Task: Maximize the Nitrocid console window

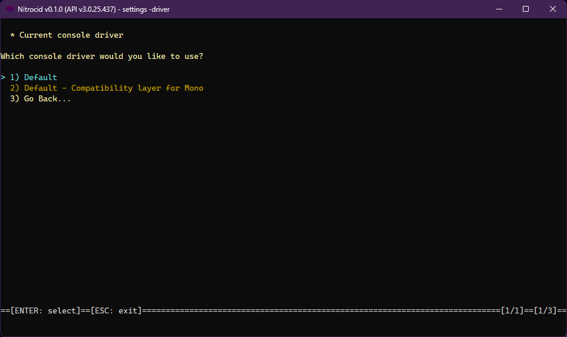Action: (x=526, y=9)
